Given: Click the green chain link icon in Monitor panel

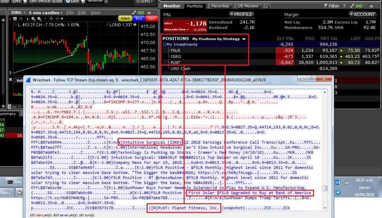Looking at the screenshot, I should (x=359, y=6).
